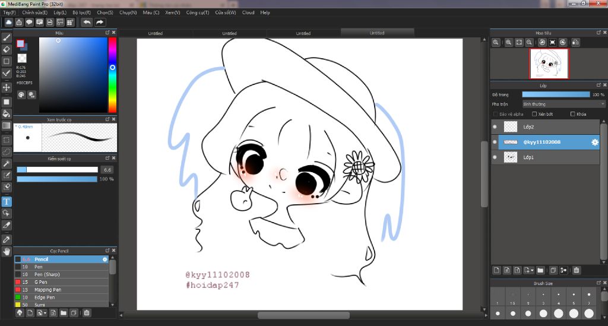608x326 pixels.
Task: Pick a color in the saturation square
Action: click(73, 75)
